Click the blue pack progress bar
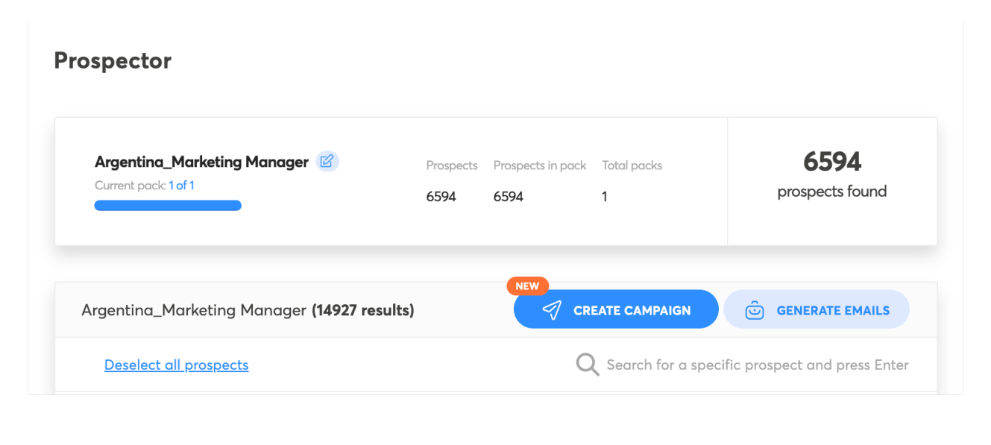The height and width of the screenshot is (445, 991). click(168, 206)
